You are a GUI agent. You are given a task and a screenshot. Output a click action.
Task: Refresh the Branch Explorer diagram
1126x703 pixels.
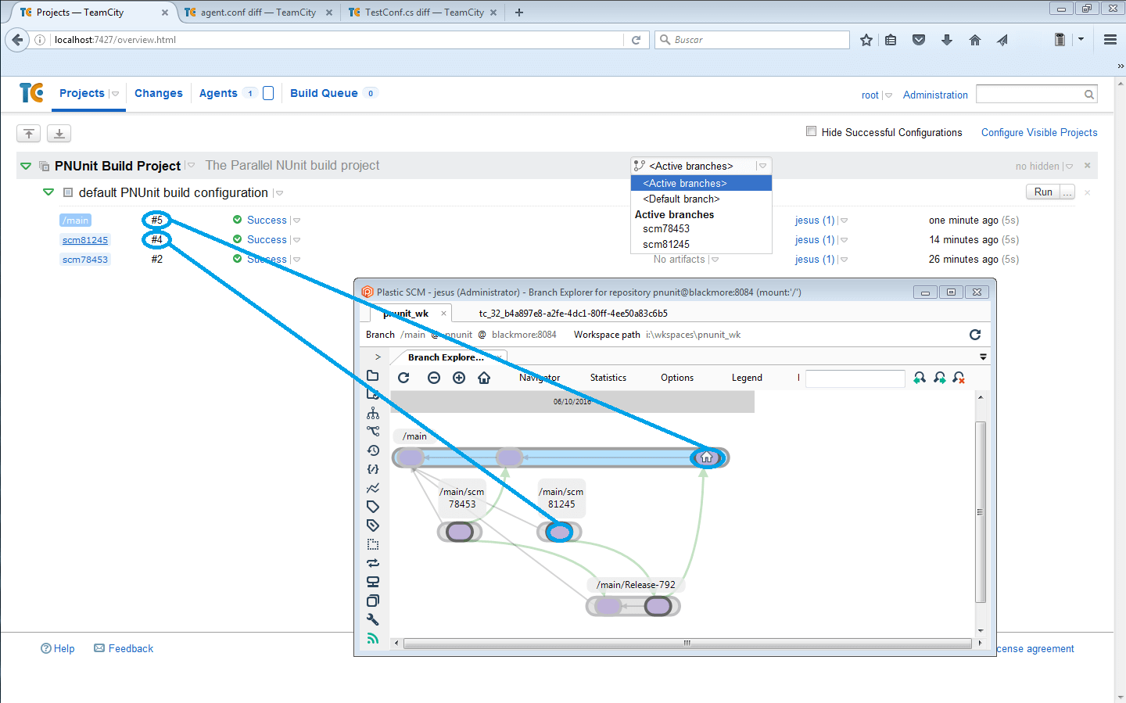click(403, 378)
